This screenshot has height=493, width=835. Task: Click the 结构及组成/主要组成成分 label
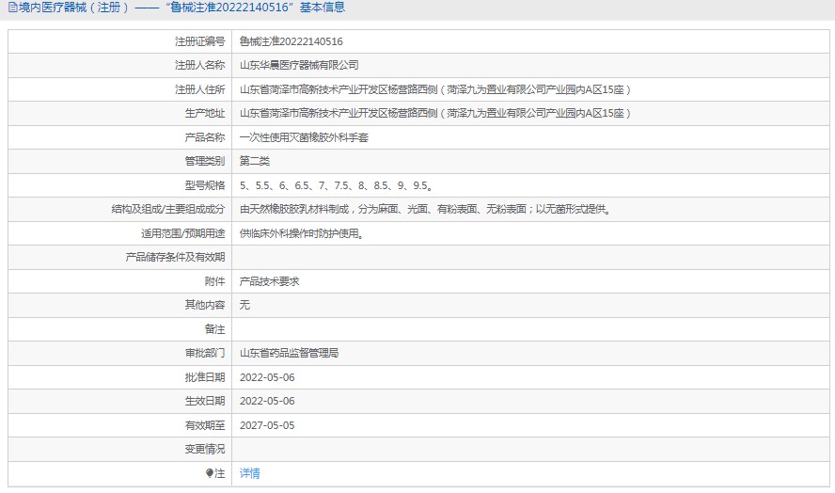tap(167, 209)
